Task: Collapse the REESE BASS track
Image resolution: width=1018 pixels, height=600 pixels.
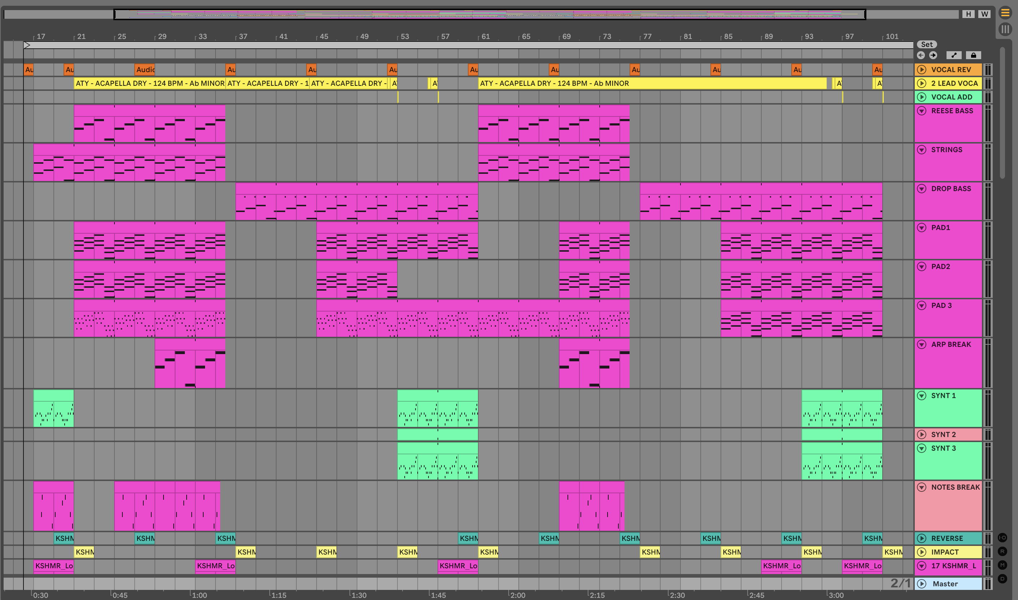Action: (x=922, y=111)
